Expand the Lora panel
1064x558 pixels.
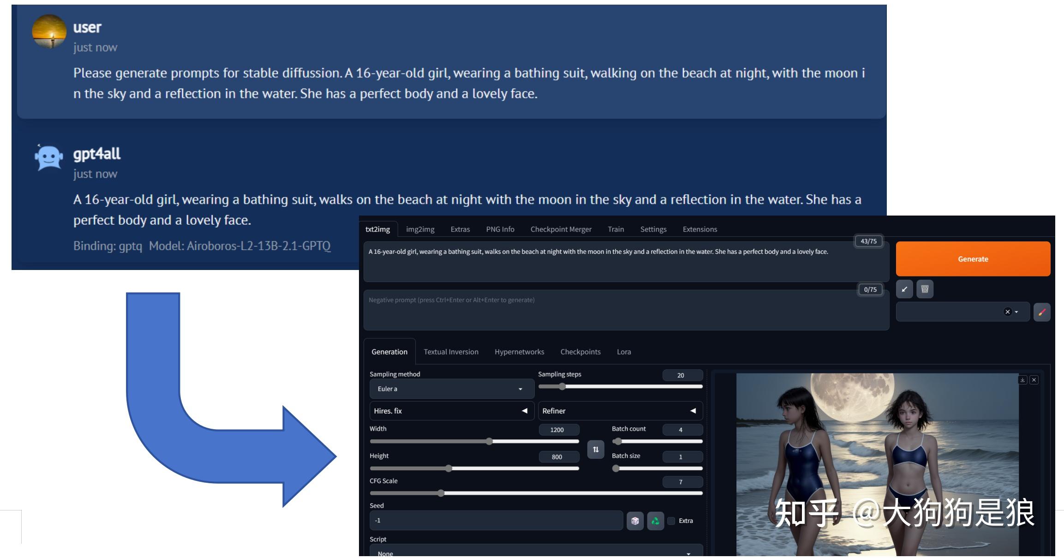(x=623, y=350)
